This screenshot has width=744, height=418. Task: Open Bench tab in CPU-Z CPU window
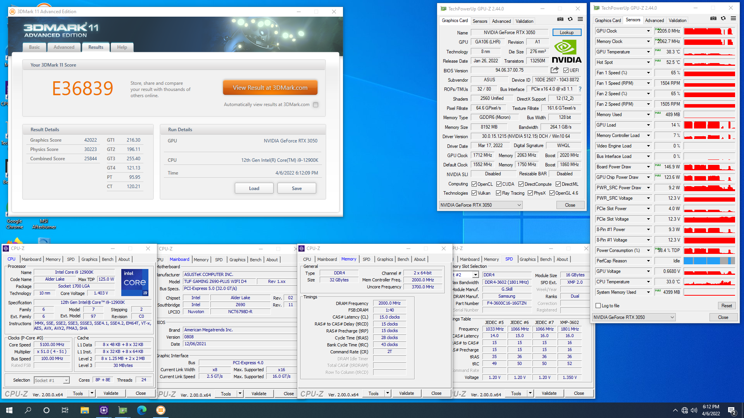(x=107, y=259)
